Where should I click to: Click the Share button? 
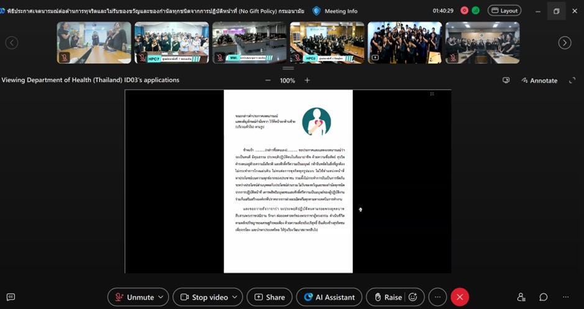(269, 297)
